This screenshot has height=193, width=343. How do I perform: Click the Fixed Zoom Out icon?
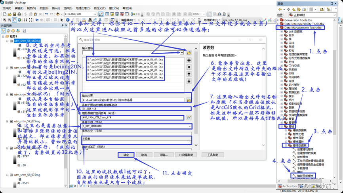click(30, 20)
